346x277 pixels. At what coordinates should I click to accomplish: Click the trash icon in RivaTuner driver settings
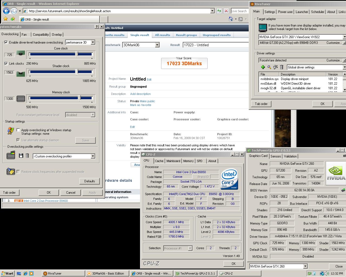[281, 67]
